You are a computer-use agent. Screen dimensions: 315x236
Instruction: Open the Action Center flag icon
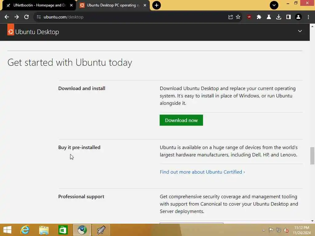coord(271,230)
